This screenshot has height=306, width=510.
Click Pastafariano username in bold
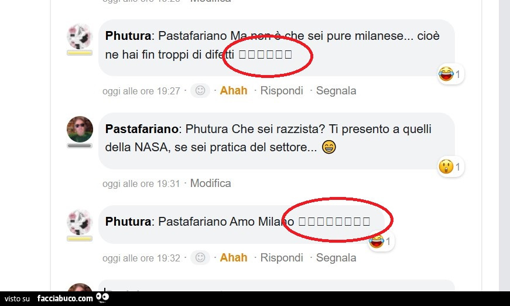pos(142,129)
